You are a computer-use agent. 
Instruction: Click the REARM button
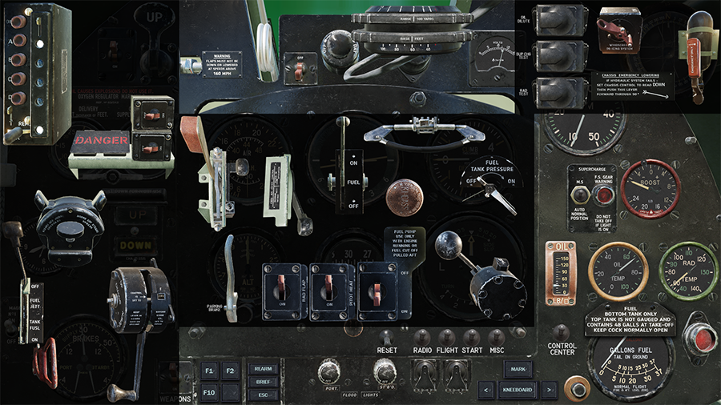tap(262, 369)
